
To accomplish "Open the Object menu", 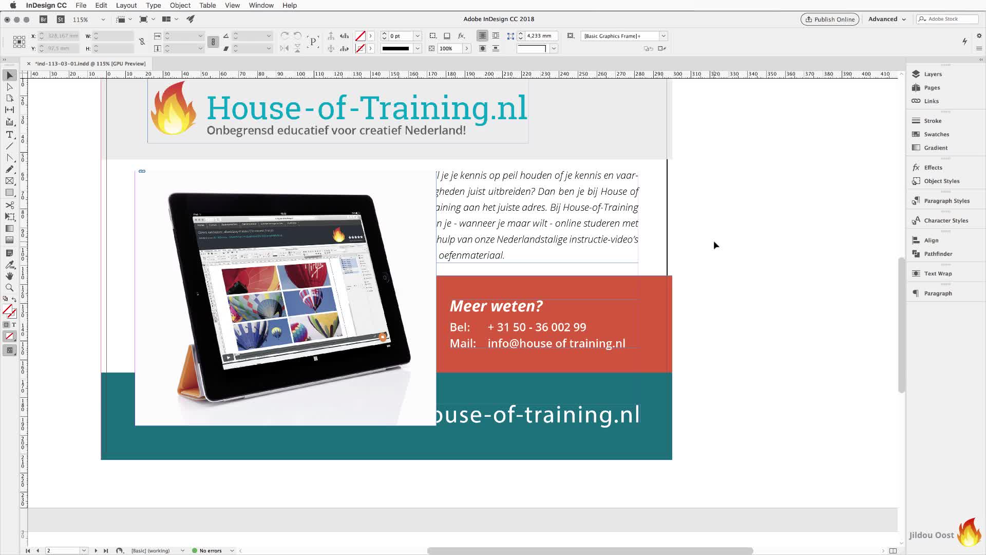I will click(180, 5).
